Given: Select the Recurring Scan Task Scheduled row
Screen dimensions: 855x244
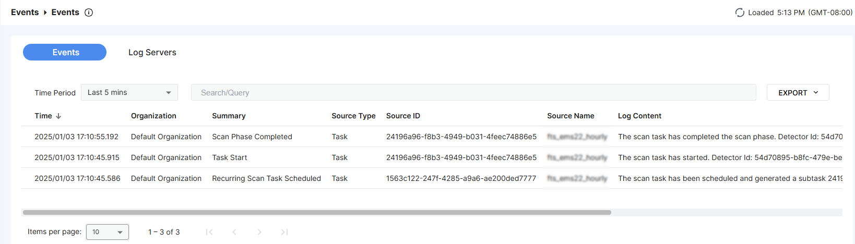Looking at the screenshot, I should click(266, 178).
